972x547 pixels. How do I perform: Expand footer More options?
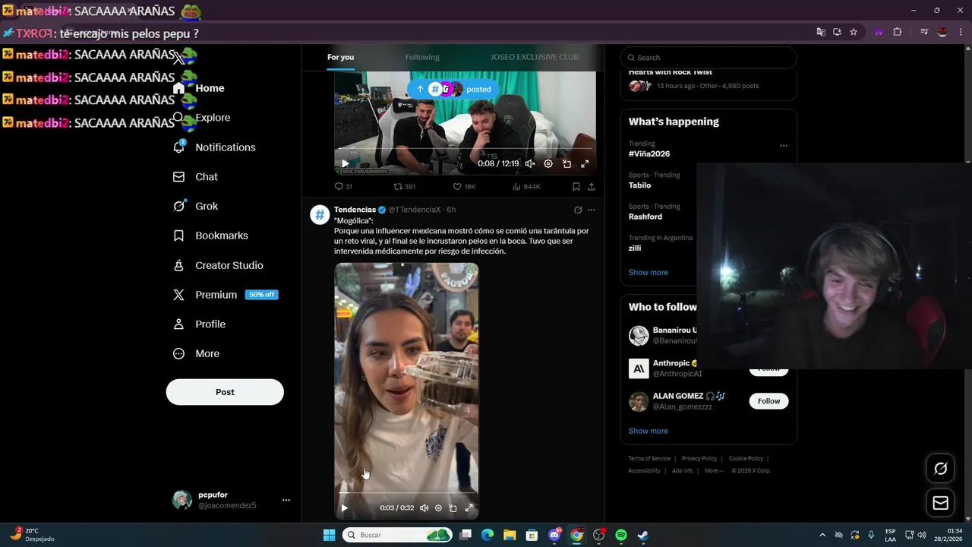point(713,470)
